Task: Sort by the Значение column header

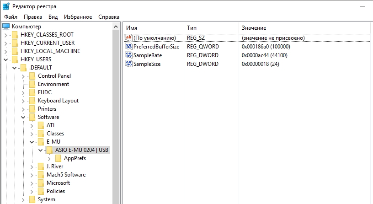Action: [x=305, y=28]
